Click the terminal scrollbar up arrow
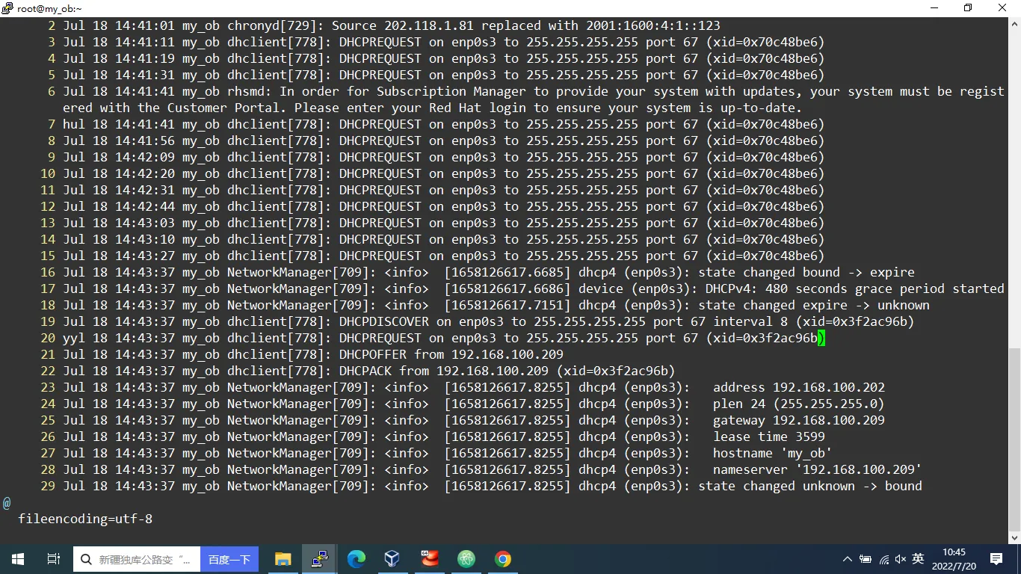This screenshot has height=574, width=1021. click(x=1014, y=23)
